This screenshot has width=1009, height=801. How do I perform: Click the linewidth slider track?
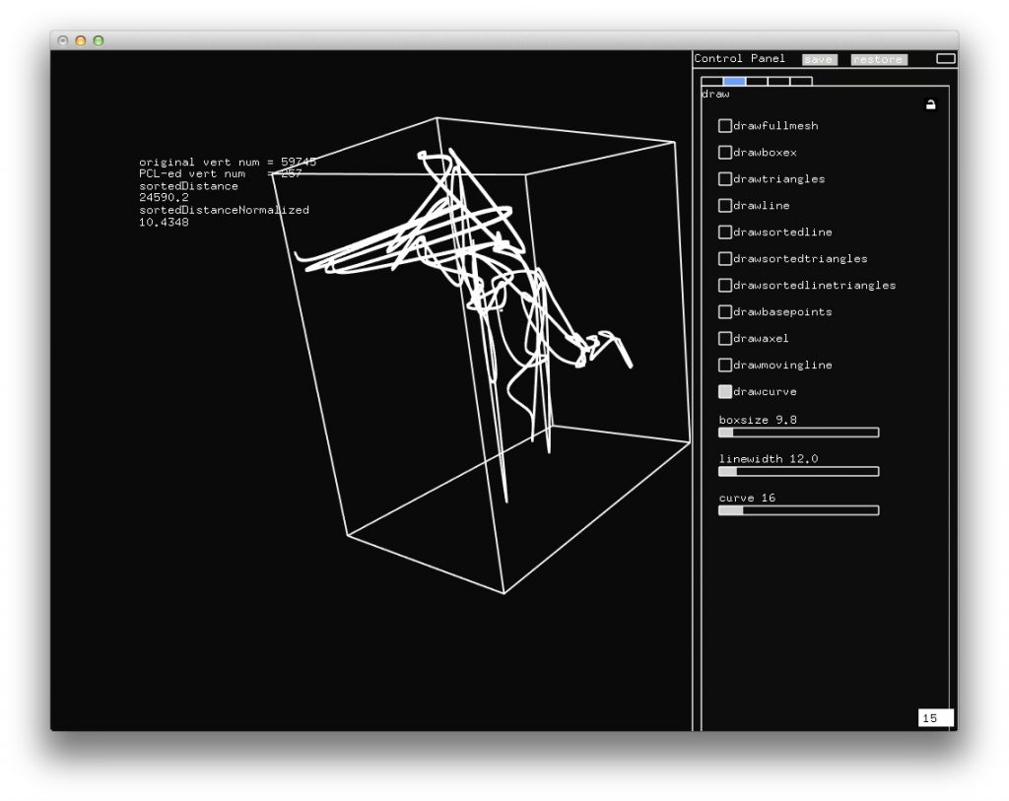pyautogui.click(x=798, y=472)
